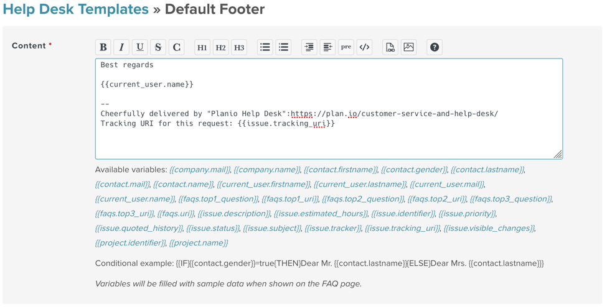The width and height of the screenshot is (607, 307).
Task: Insert inline code with the C button
Action: (x=177, y=47)
